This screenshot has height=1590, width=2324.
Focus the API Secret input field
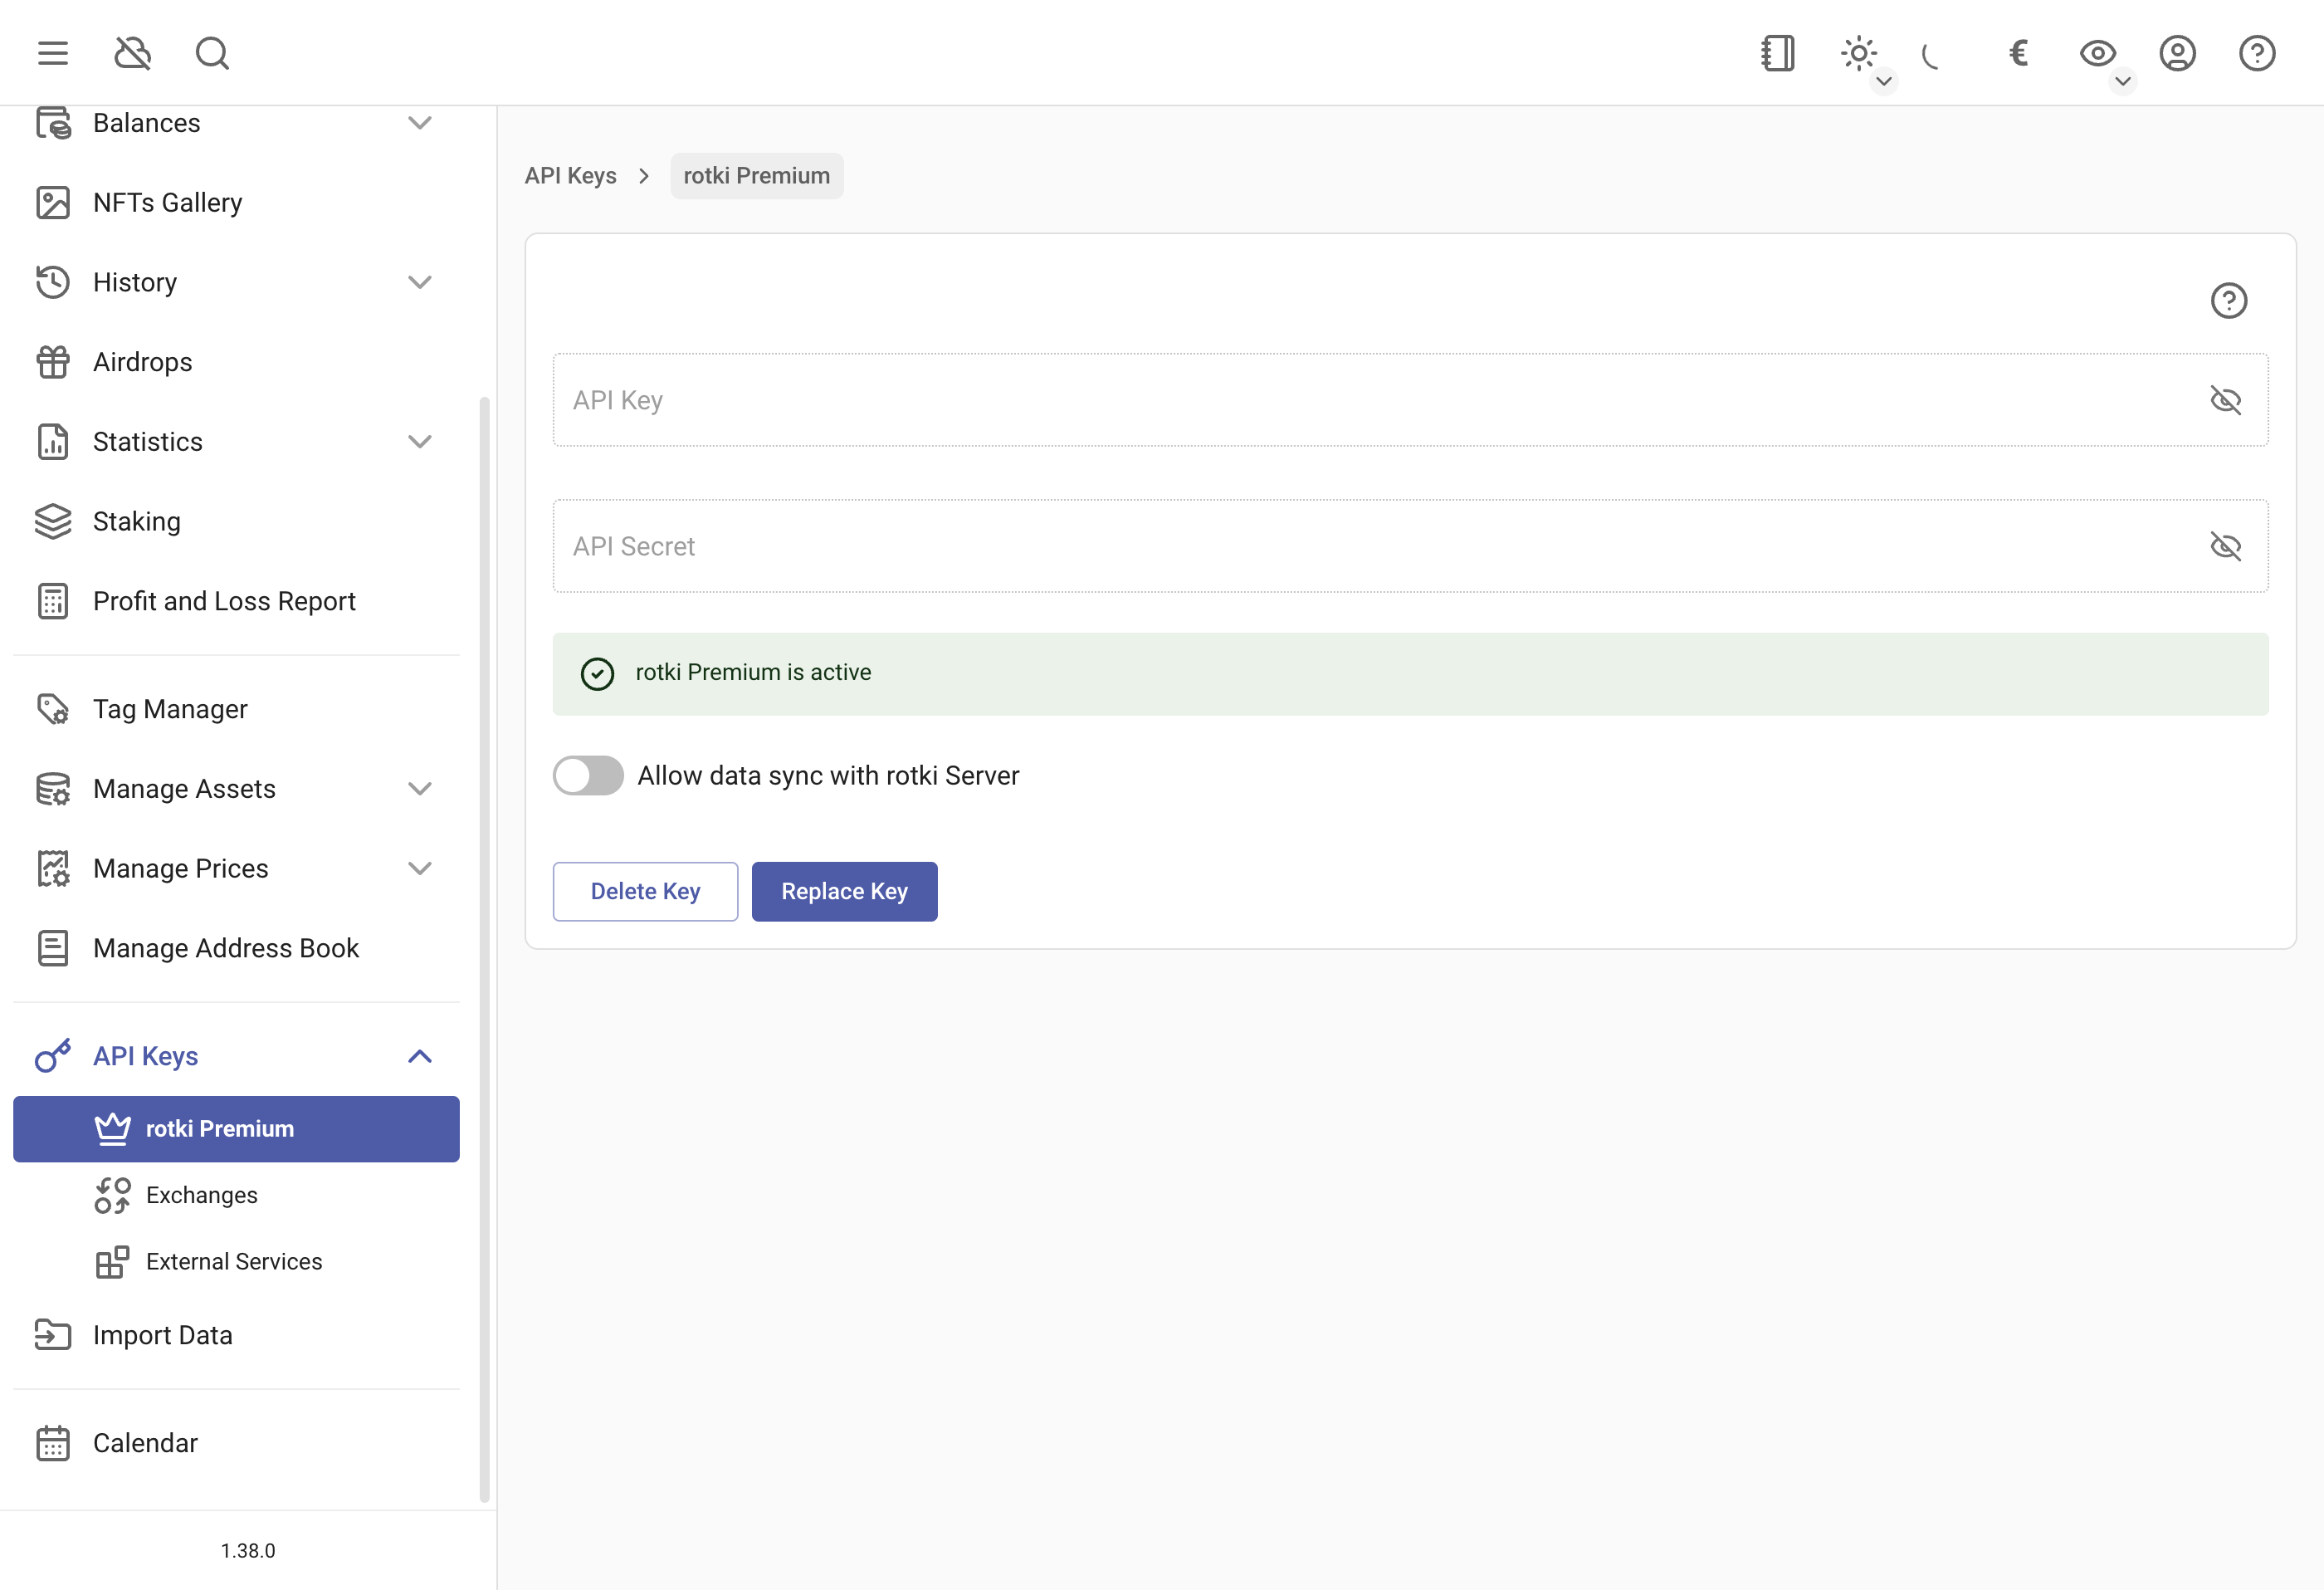tap(1410, 546)
